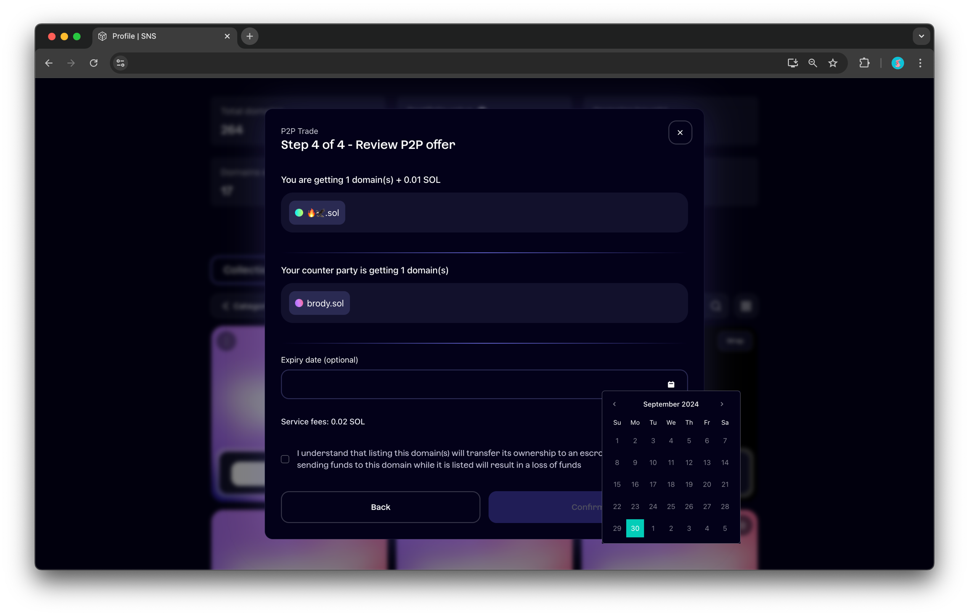Open Chrome three-dot menu
This screenshot has width=969, height=616.
click(920, 63)
